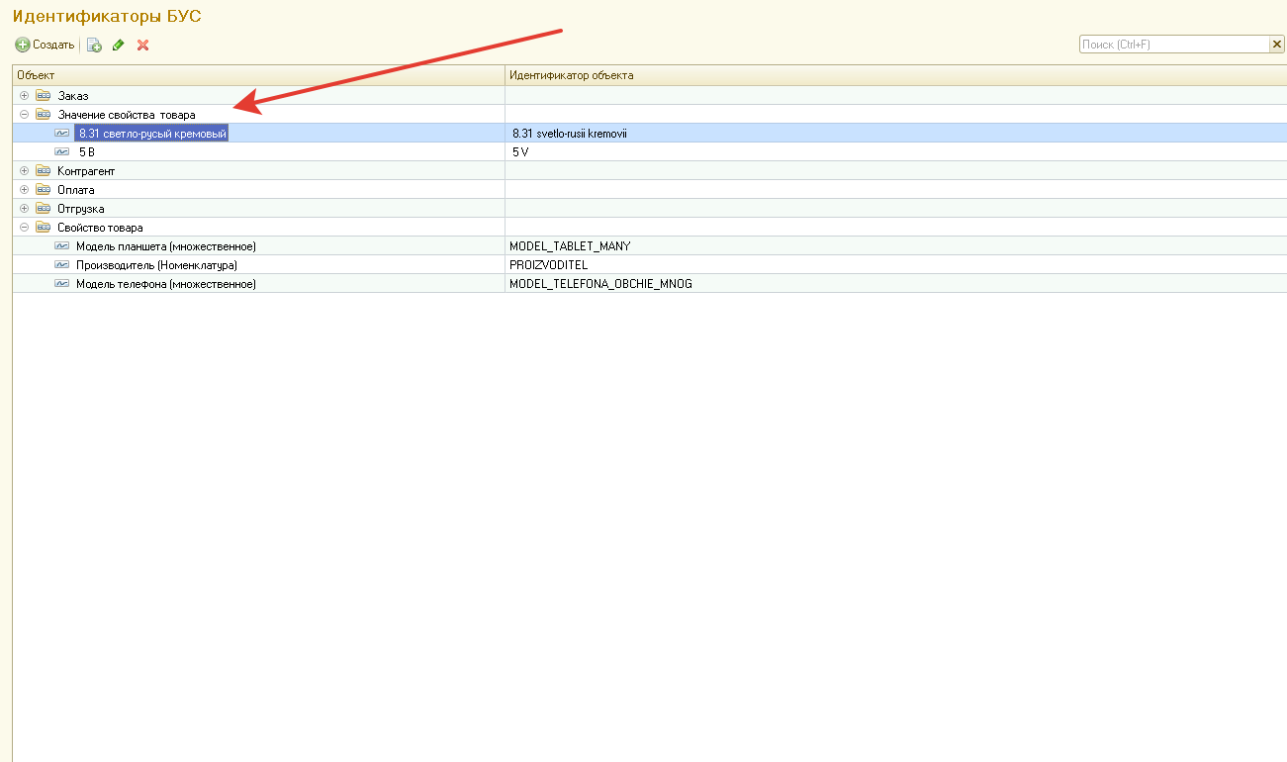Screen dimensions: 1287x762
Task: Click the green pencil edit icon
Action: pyautogui.click(x=119, y=45)
